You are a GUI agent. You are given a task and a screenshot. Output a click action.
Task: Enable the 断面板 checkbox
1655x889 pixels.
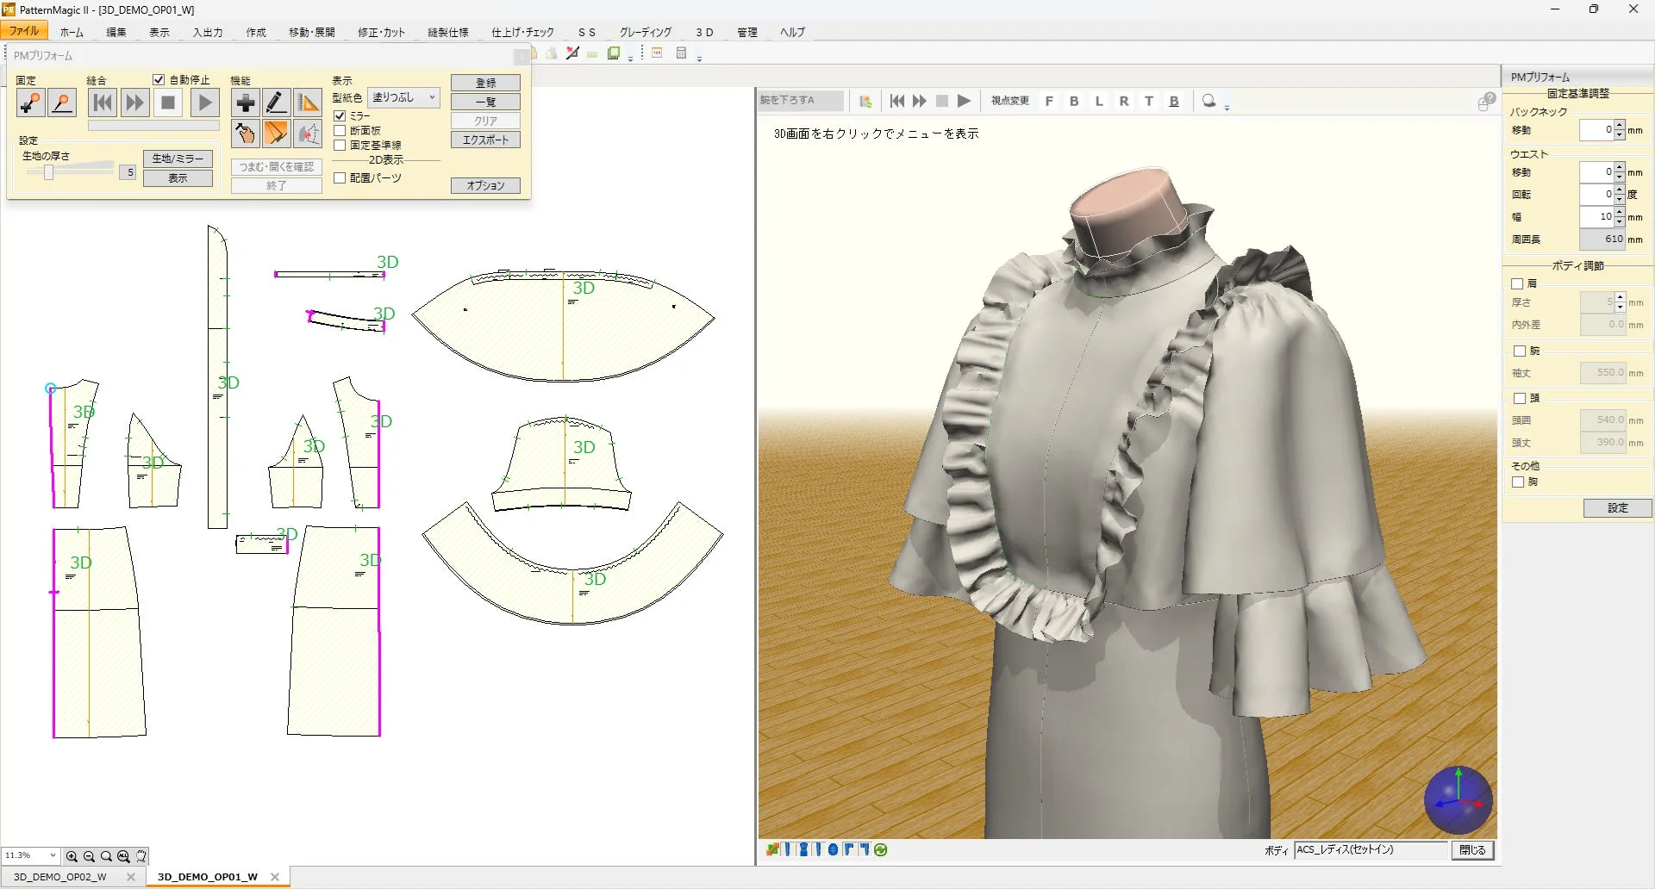340,129
